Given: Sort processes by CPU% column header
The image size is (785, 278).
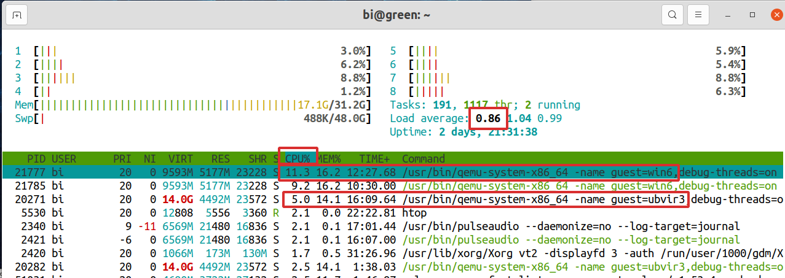Looking at the screenshot, I should (x=298, y=158).
